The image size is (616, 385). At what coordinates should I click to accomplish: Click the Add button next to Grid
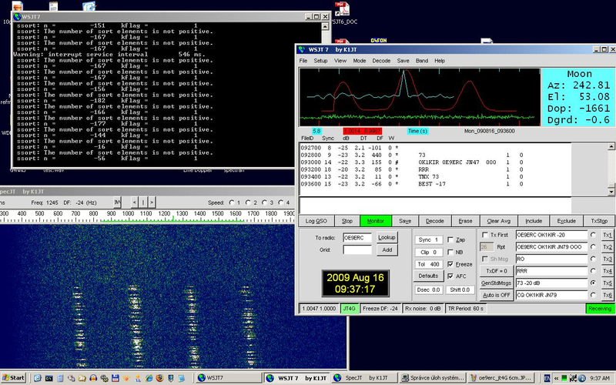point(387,249)
